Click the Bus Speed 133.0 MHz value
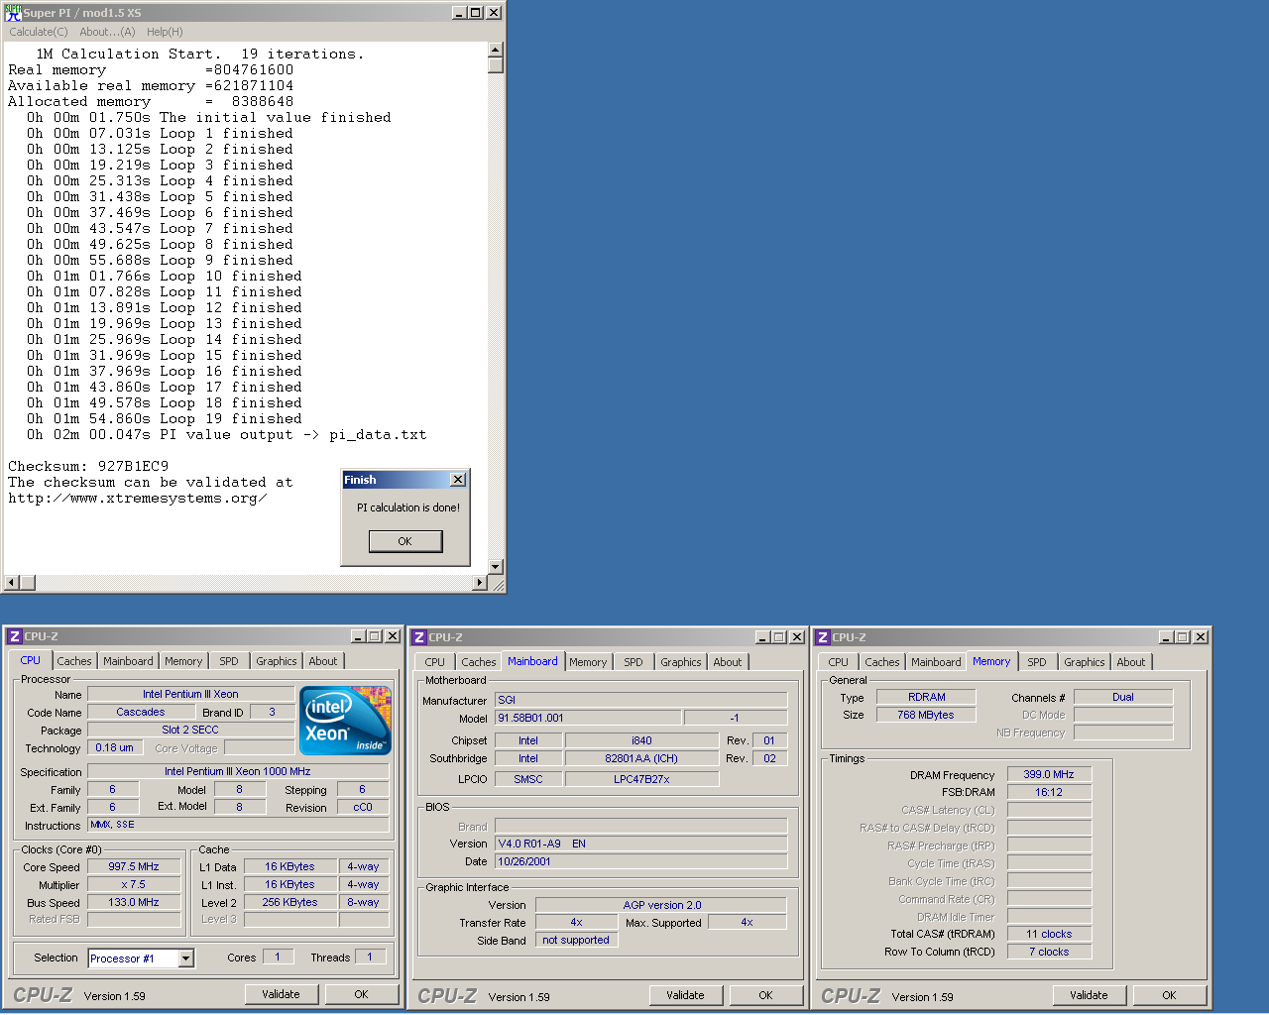 134,902
